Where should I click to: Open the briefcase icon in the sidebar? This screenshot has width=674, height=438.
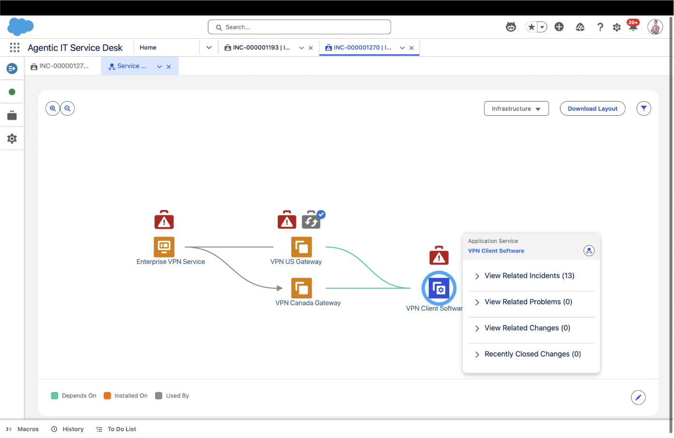[x=12, y=115]
